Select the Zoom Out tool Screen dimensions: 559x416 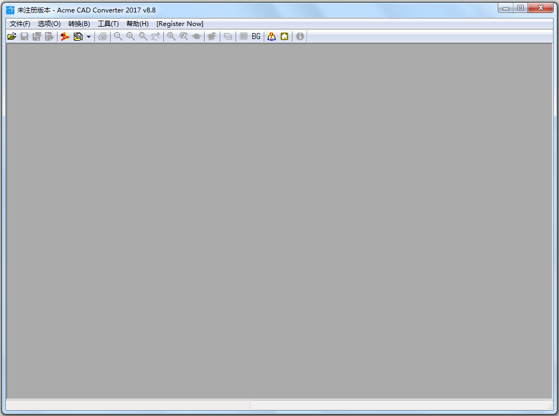118,36
